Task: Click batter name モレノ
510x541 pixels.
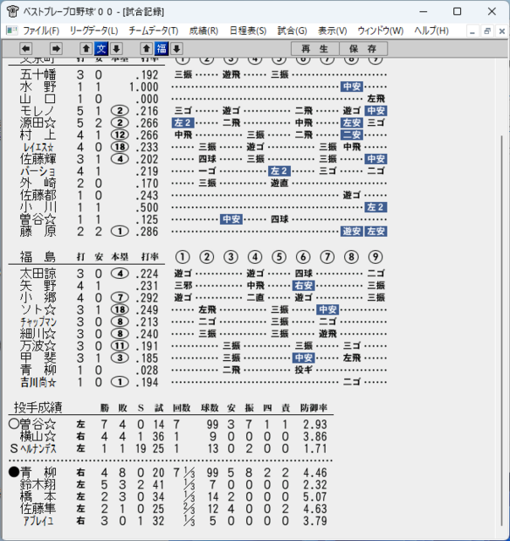Action: (37, 111)
